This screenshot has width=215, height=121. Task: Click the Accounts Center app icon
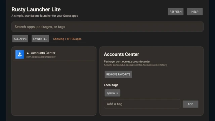click(x=20, y=54)
